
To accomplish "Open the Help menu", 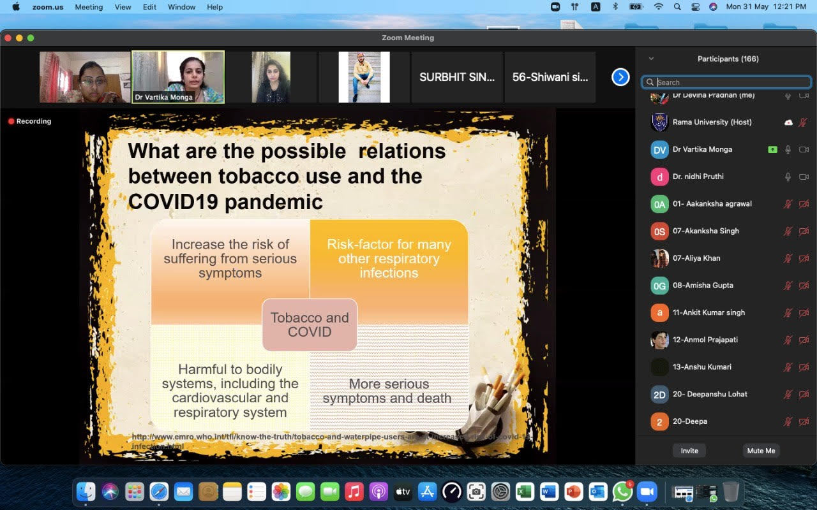I will (215, 7).
